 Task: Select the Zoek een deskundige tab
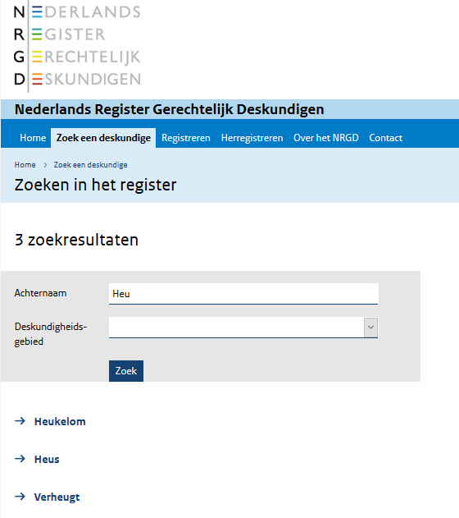tap(103, 138)
